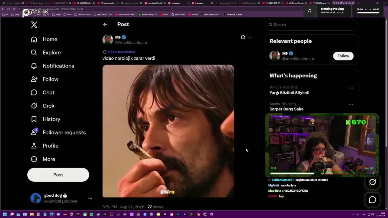Viewport: 388px width, 218px height.
Task: Open options dots for Sarper Barış Saka
Action: [x=351, y=104]
